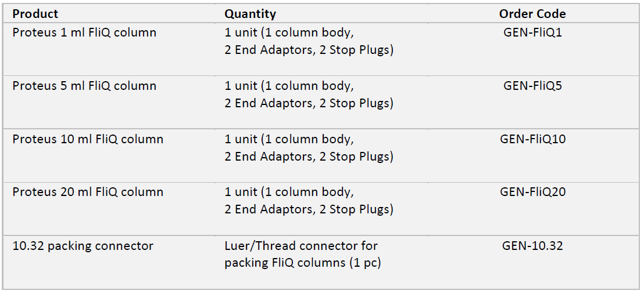Image resolution: width=644 pixels, height=294 pixels.
Task: Click order code GEN-FliQ1
Action: [532, 32]
